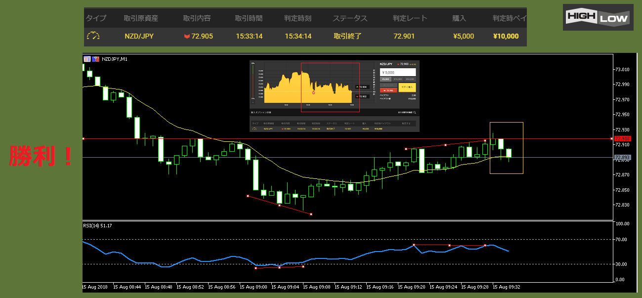Click the HIGH LOW logo
This screenshot has width=642, height=298.
tap(598, 18)
